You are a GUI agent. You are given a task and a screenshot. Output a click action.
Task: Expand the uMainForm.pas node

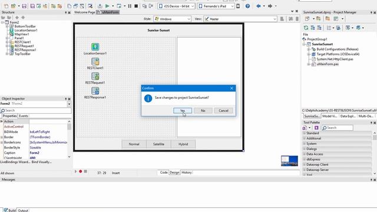point(309,64)
